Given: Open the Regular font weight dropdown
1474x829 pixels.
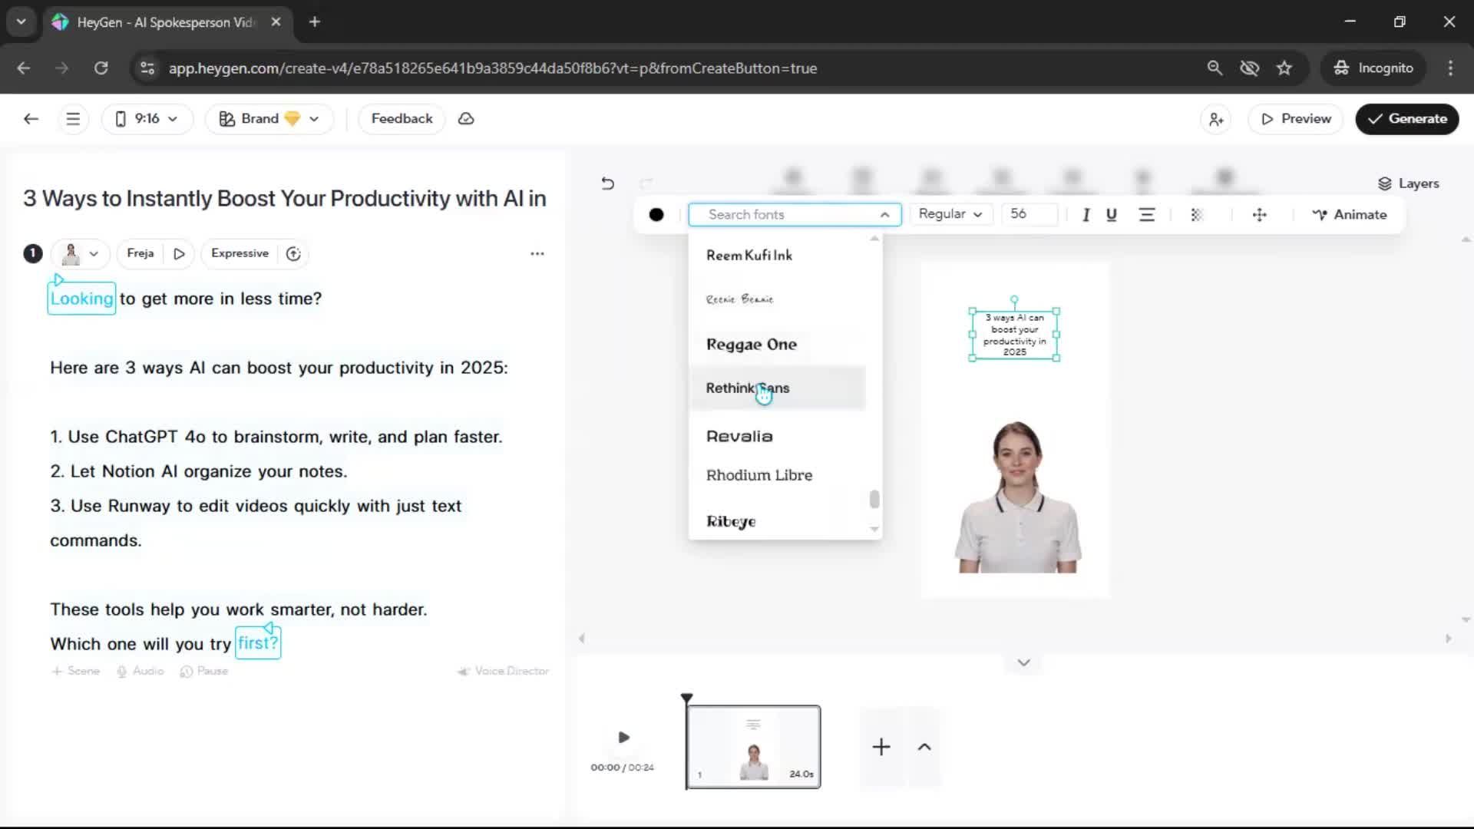Looking at the screenshot, I should tap(950, 214).
